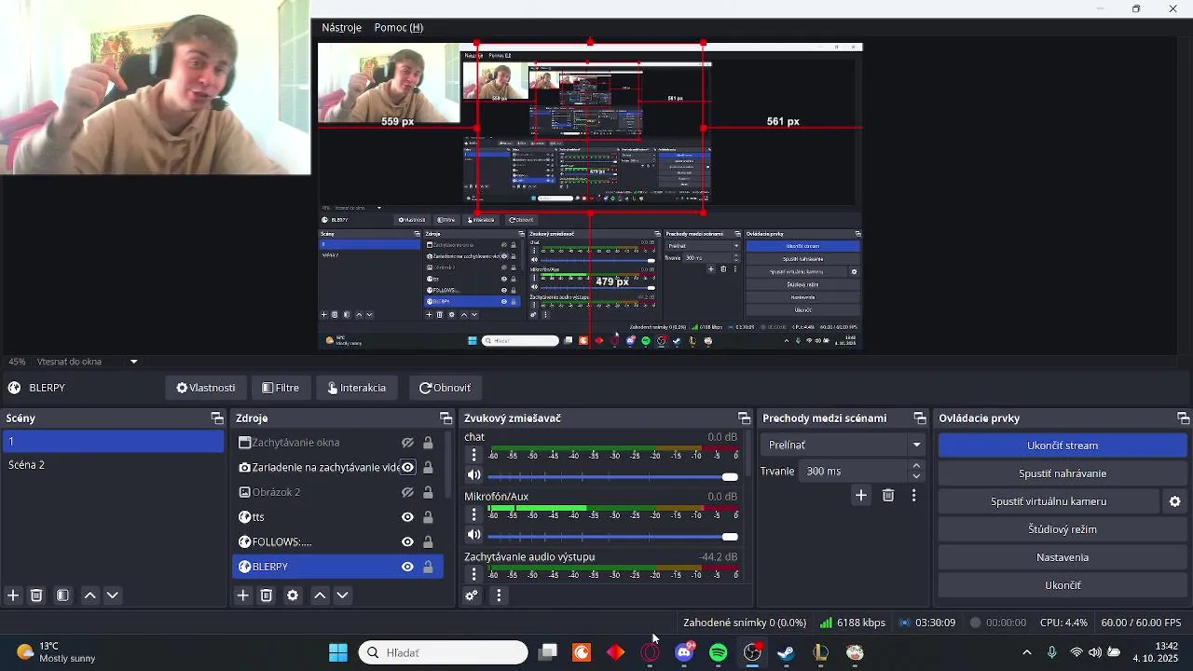Viewport: 1193px width, 671px height.
Task: Open advanced audio properties gears icon
Action: pyautogui.click(x=472, y=596)
